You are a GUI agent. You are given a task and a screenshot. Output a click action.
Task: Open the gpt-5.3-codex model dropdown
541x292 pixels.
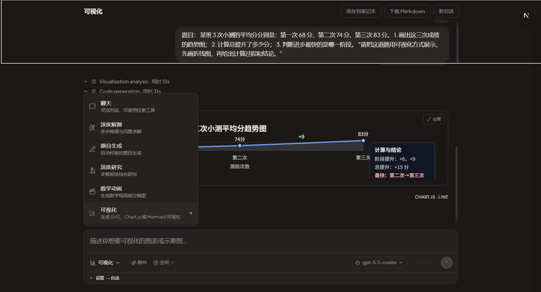(x=379, y=262)
